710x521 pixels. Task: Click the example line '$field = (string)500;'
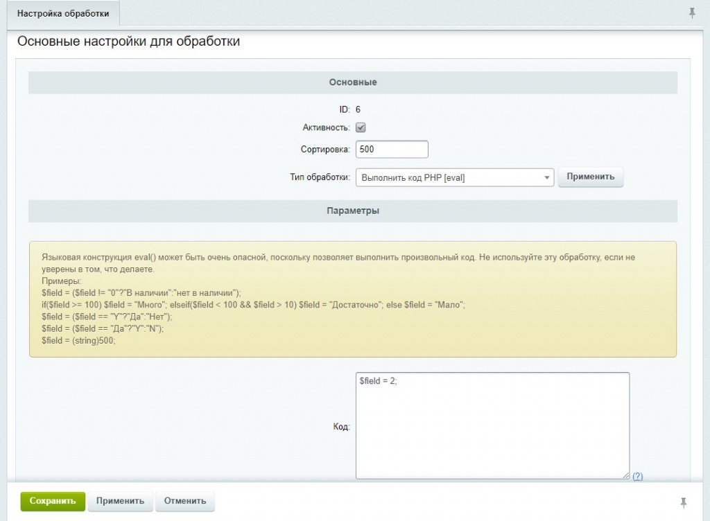(78, 341)
